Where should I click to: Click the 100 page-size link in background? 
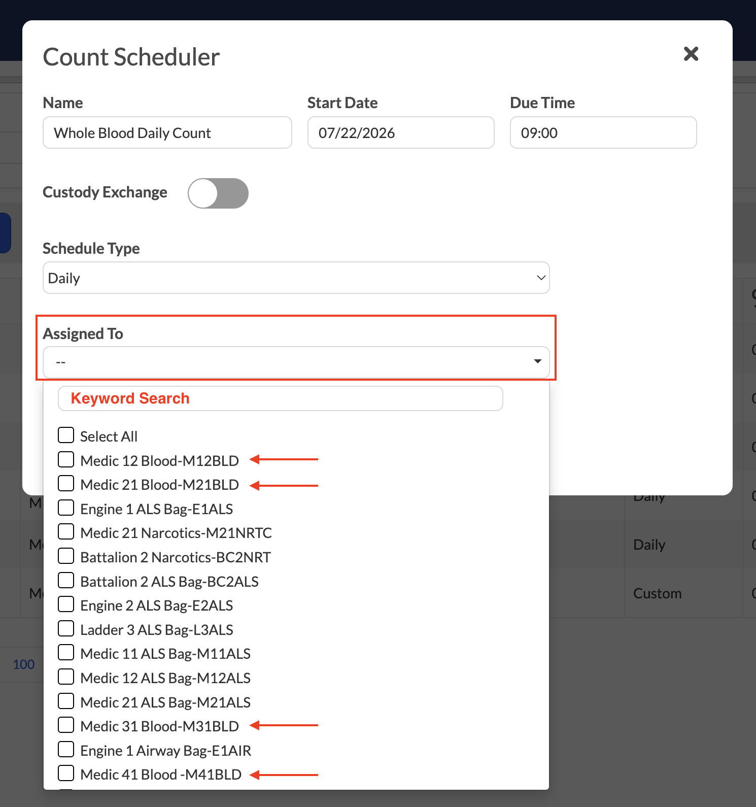(24, 664)
